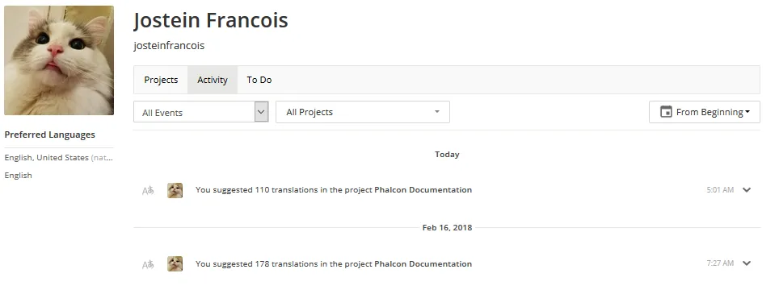Click the translation icon beside today's activity
779x290 pixels.
click(148, 191)
